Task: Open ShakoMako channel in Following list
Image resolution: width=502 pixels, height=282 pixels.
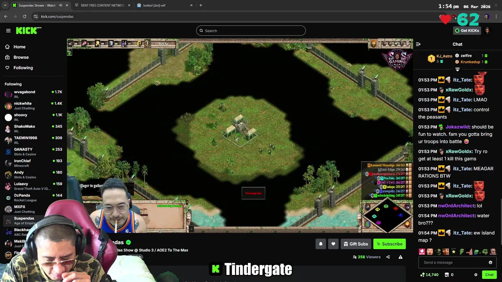Action: coord(33,128)
